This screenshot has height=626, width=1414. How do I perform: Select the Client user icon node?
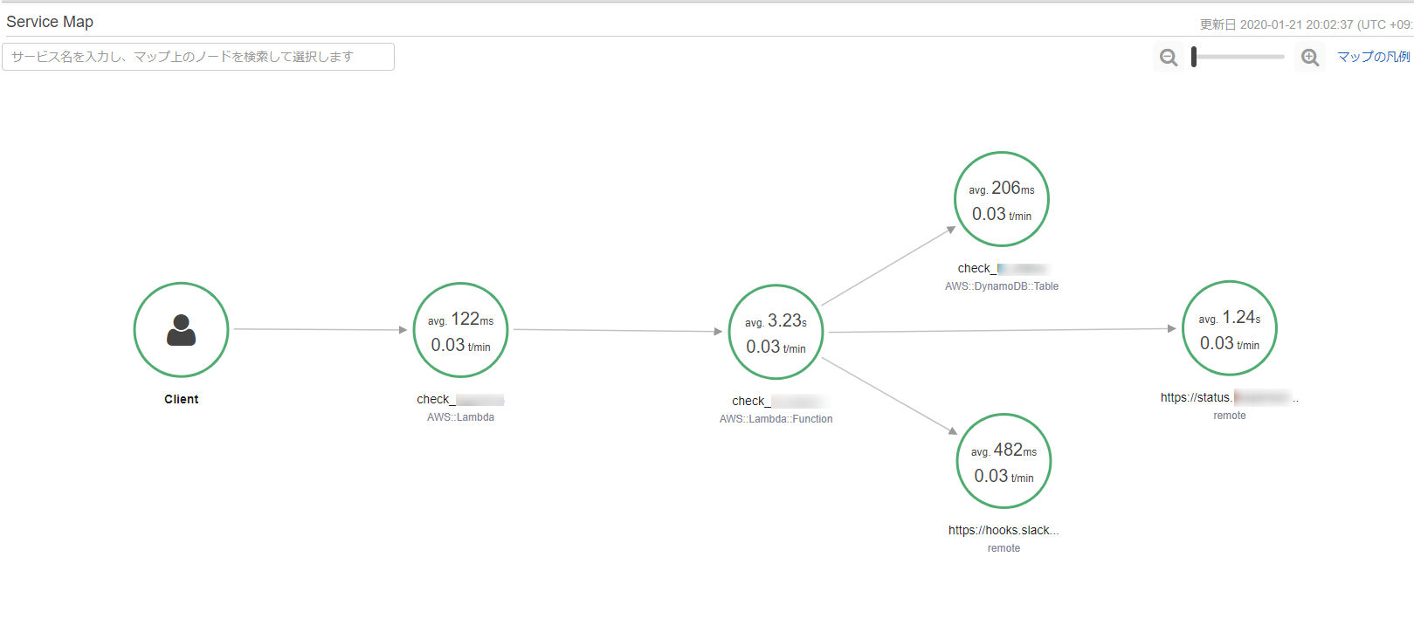(x=181, y=330)
